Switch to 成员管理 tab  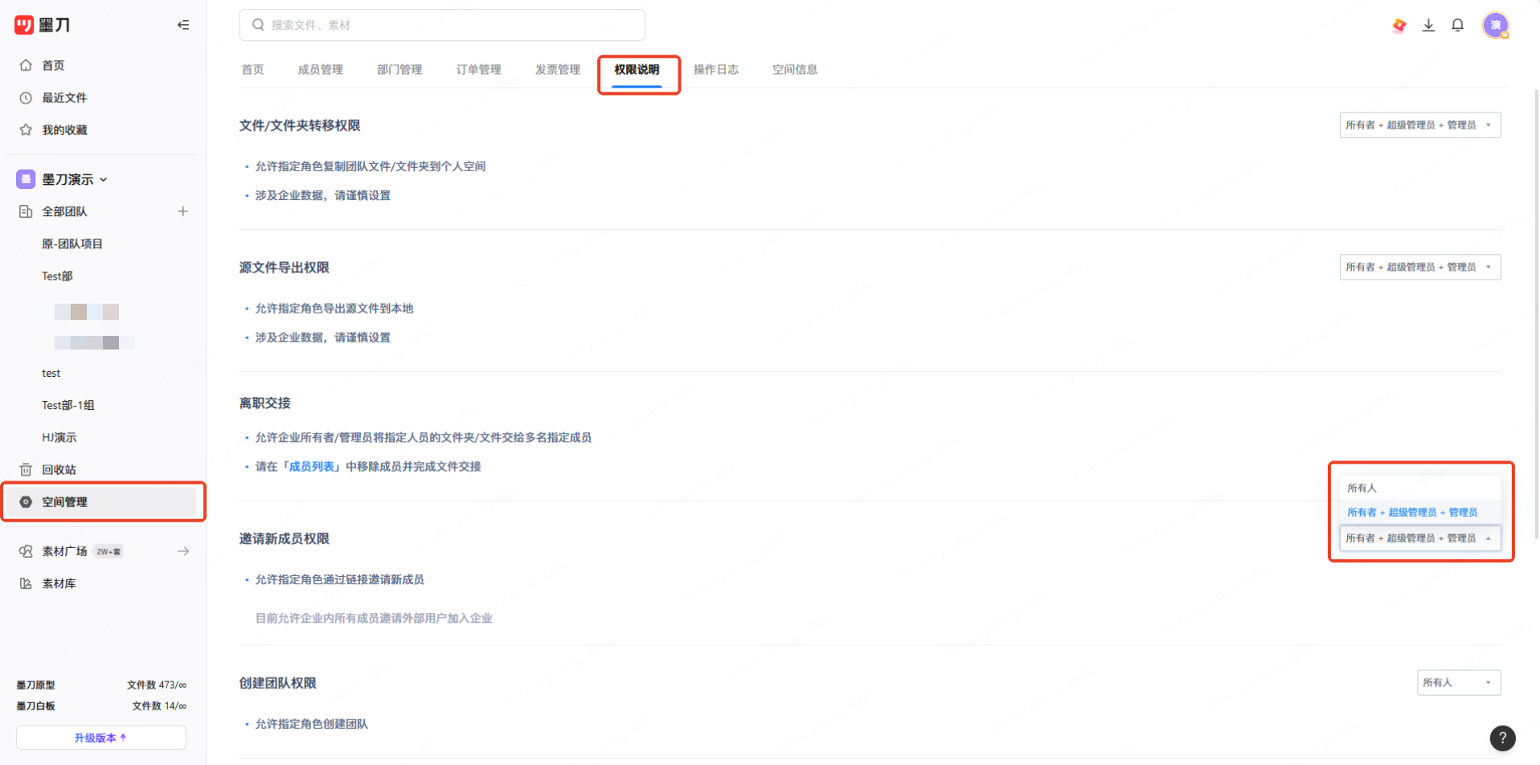coord(320,70)
